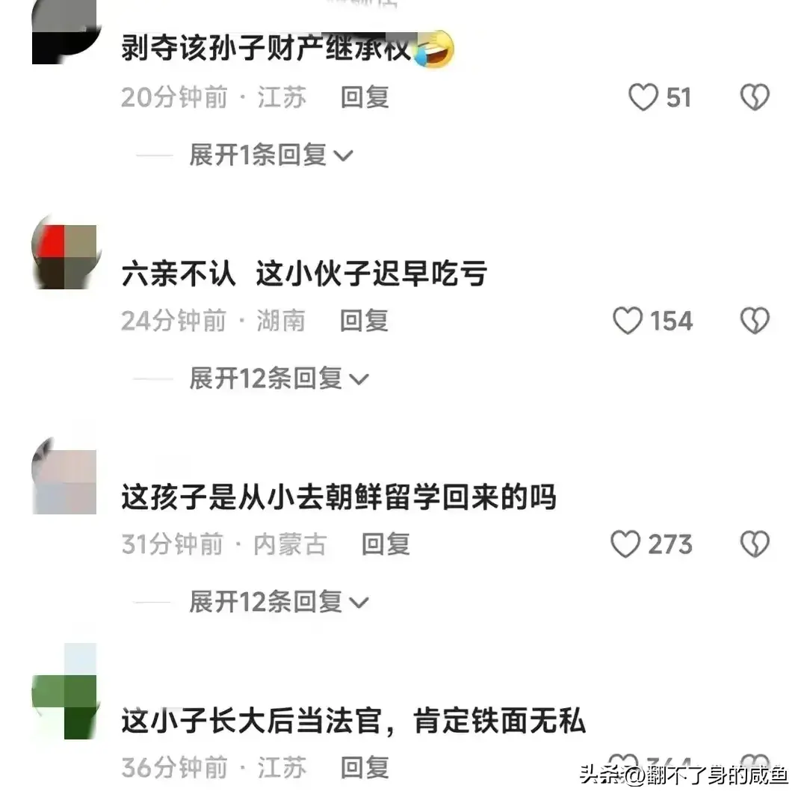Open the 头条 @翻不了身的咸鱼 watermark

pyautogui.click(x=684, y=775)
